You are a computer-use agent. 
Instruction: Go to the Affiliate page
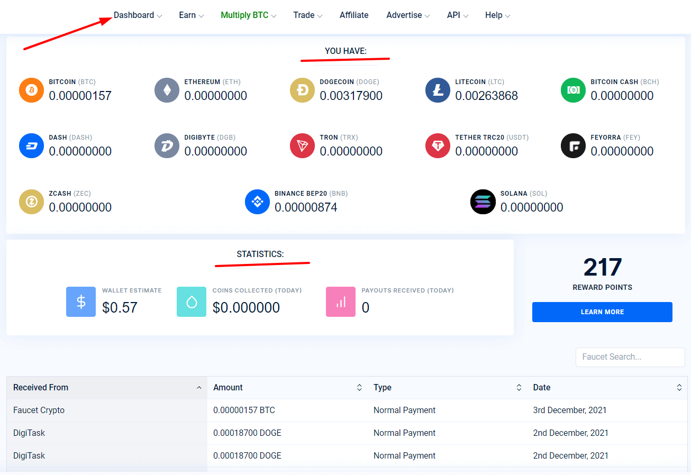pos(354,15)
